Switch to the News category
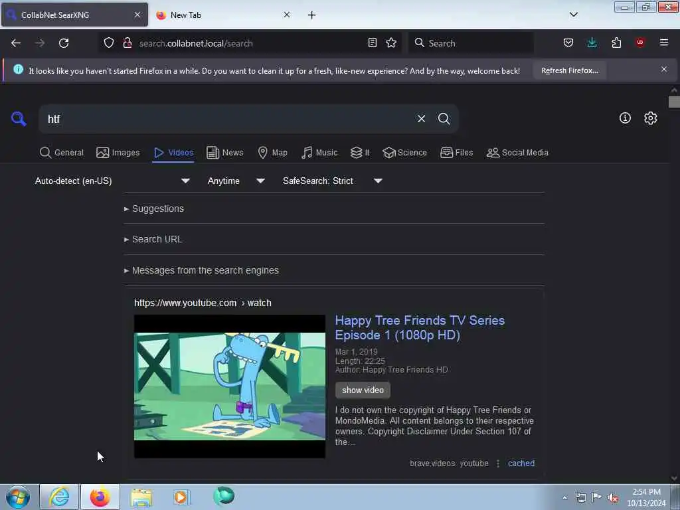The height and width of the screenshot is (510, 680). (x=224, y=153)
